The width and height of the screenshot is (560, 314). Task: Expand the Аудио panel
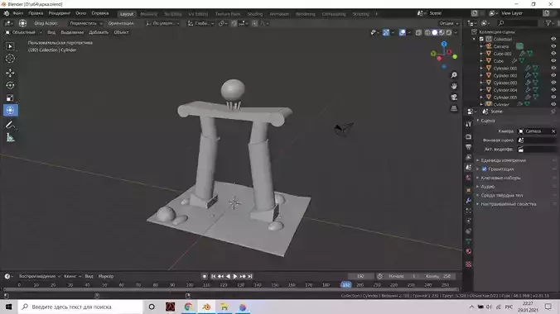coord(487,187)
